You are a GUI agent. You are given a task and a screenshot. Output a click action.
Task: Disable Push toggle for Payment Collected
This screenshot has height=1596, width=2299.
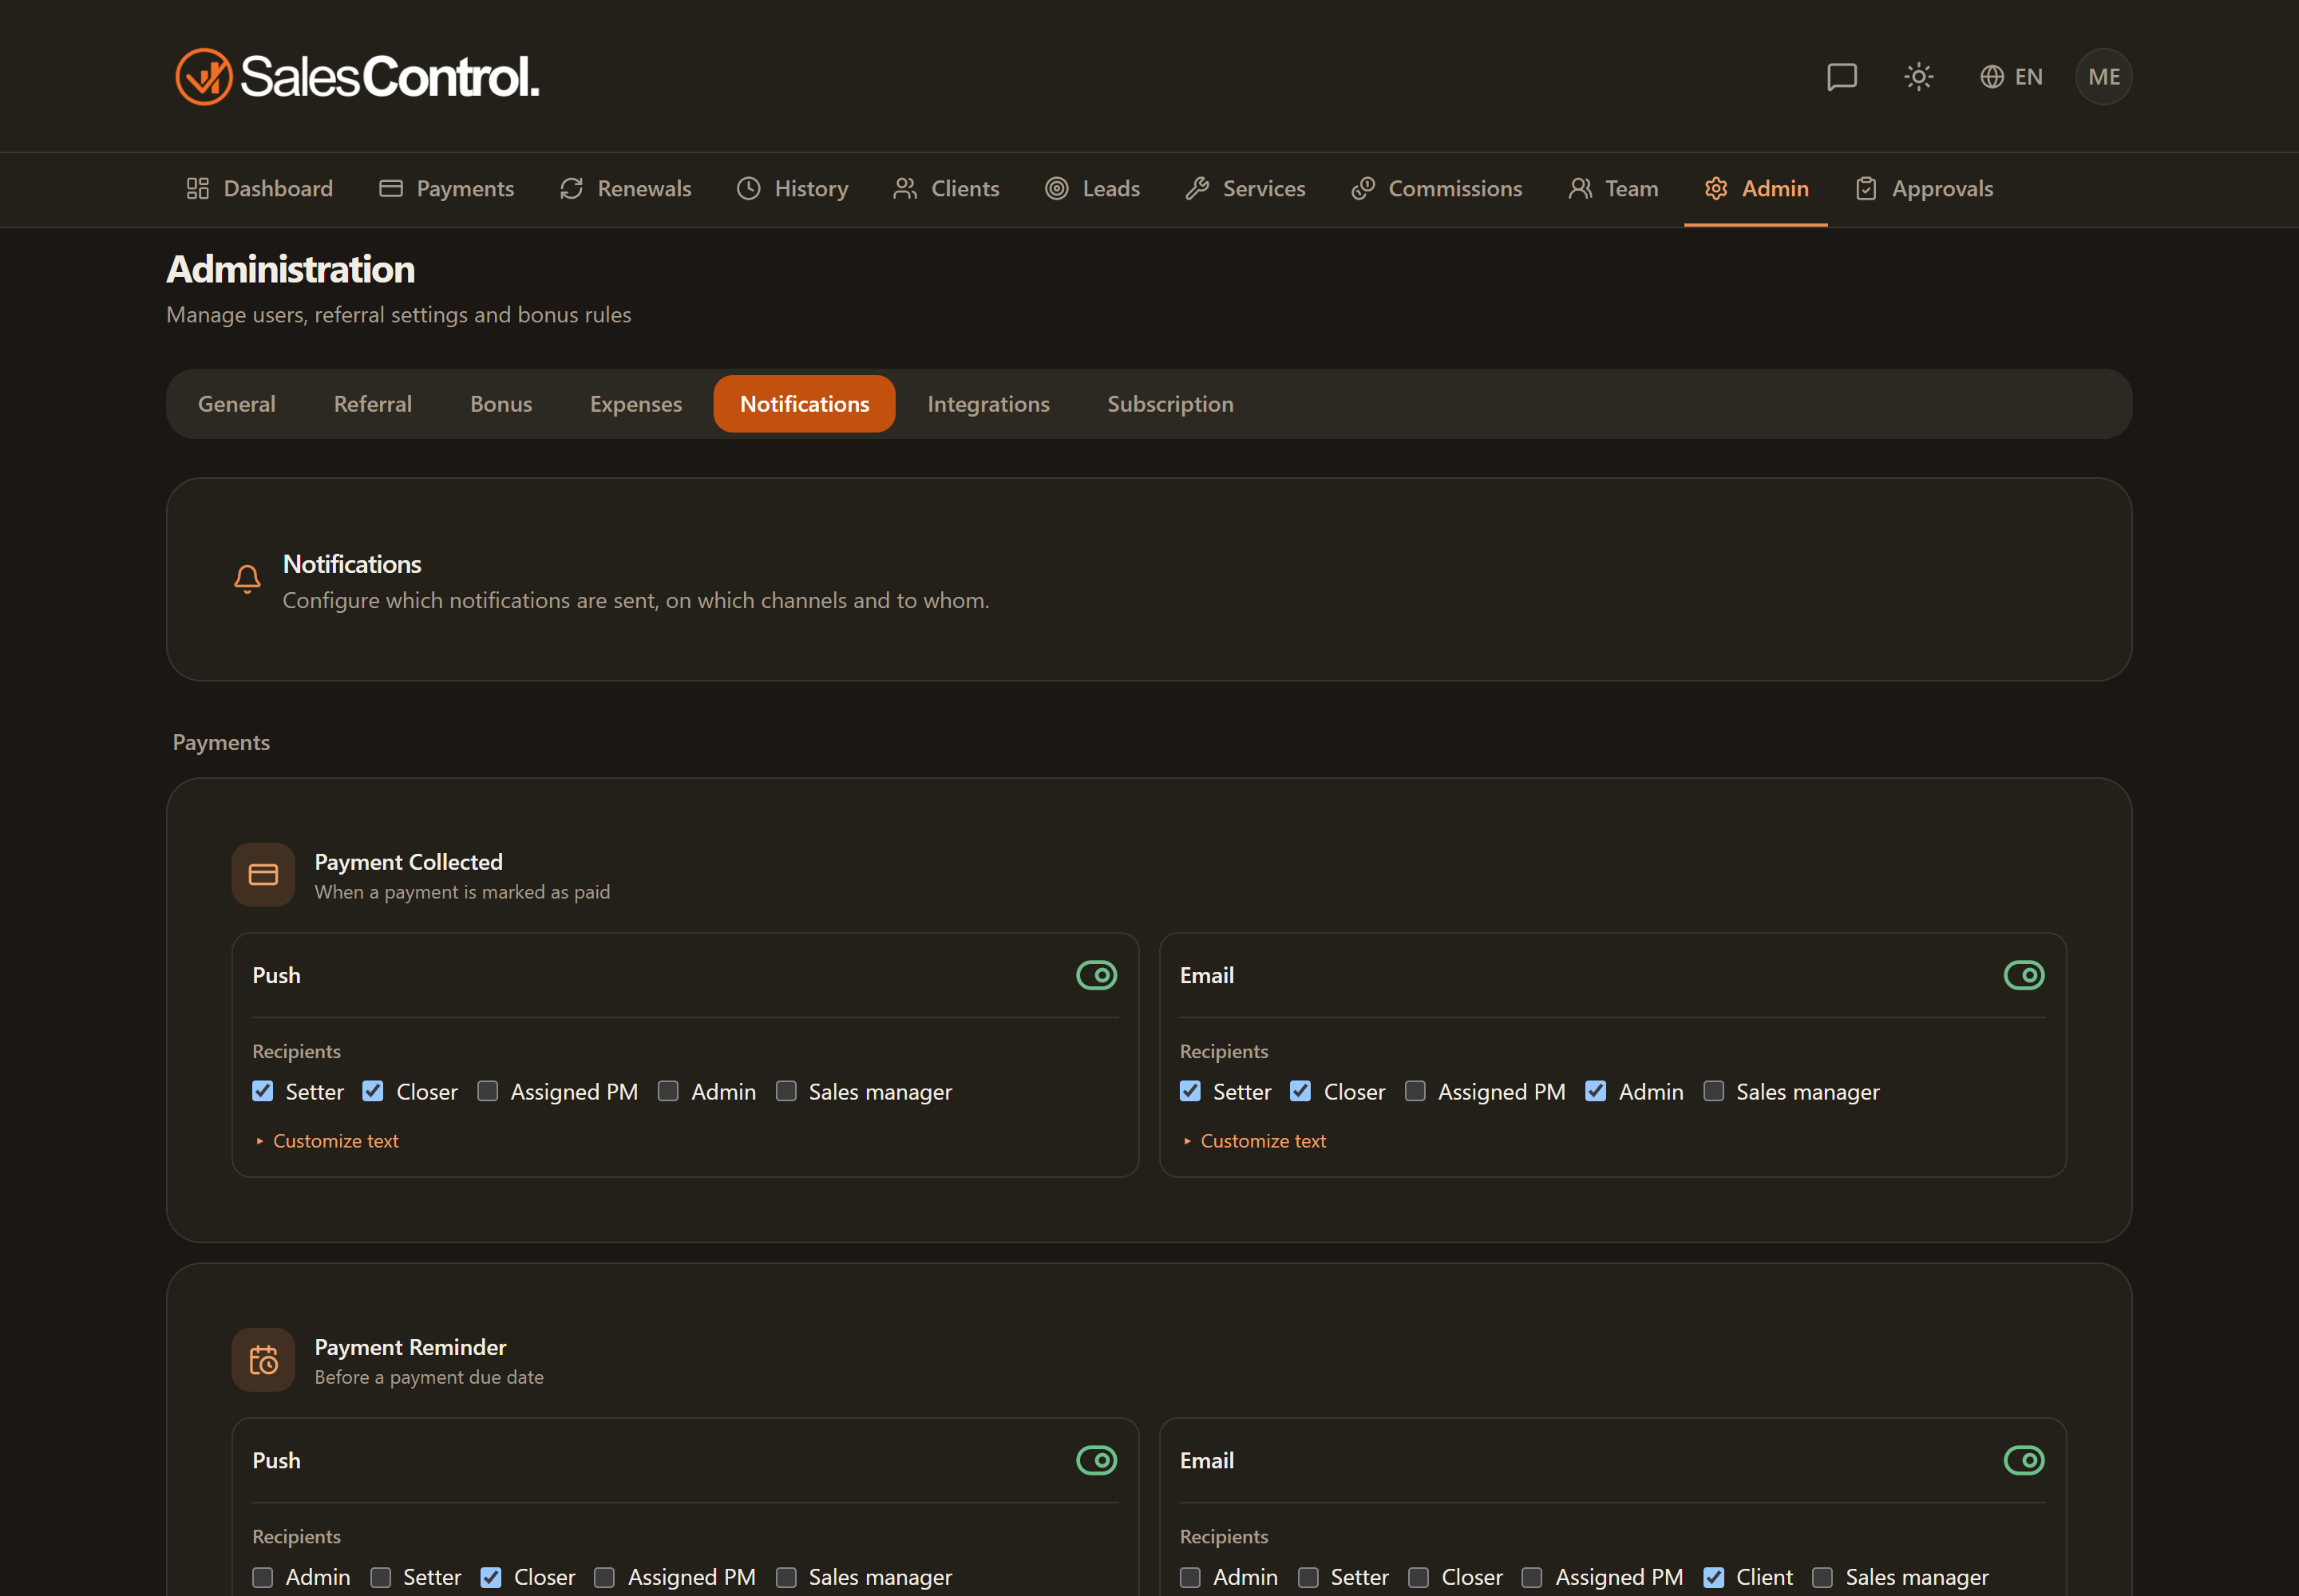click(x=1097, y=975)
